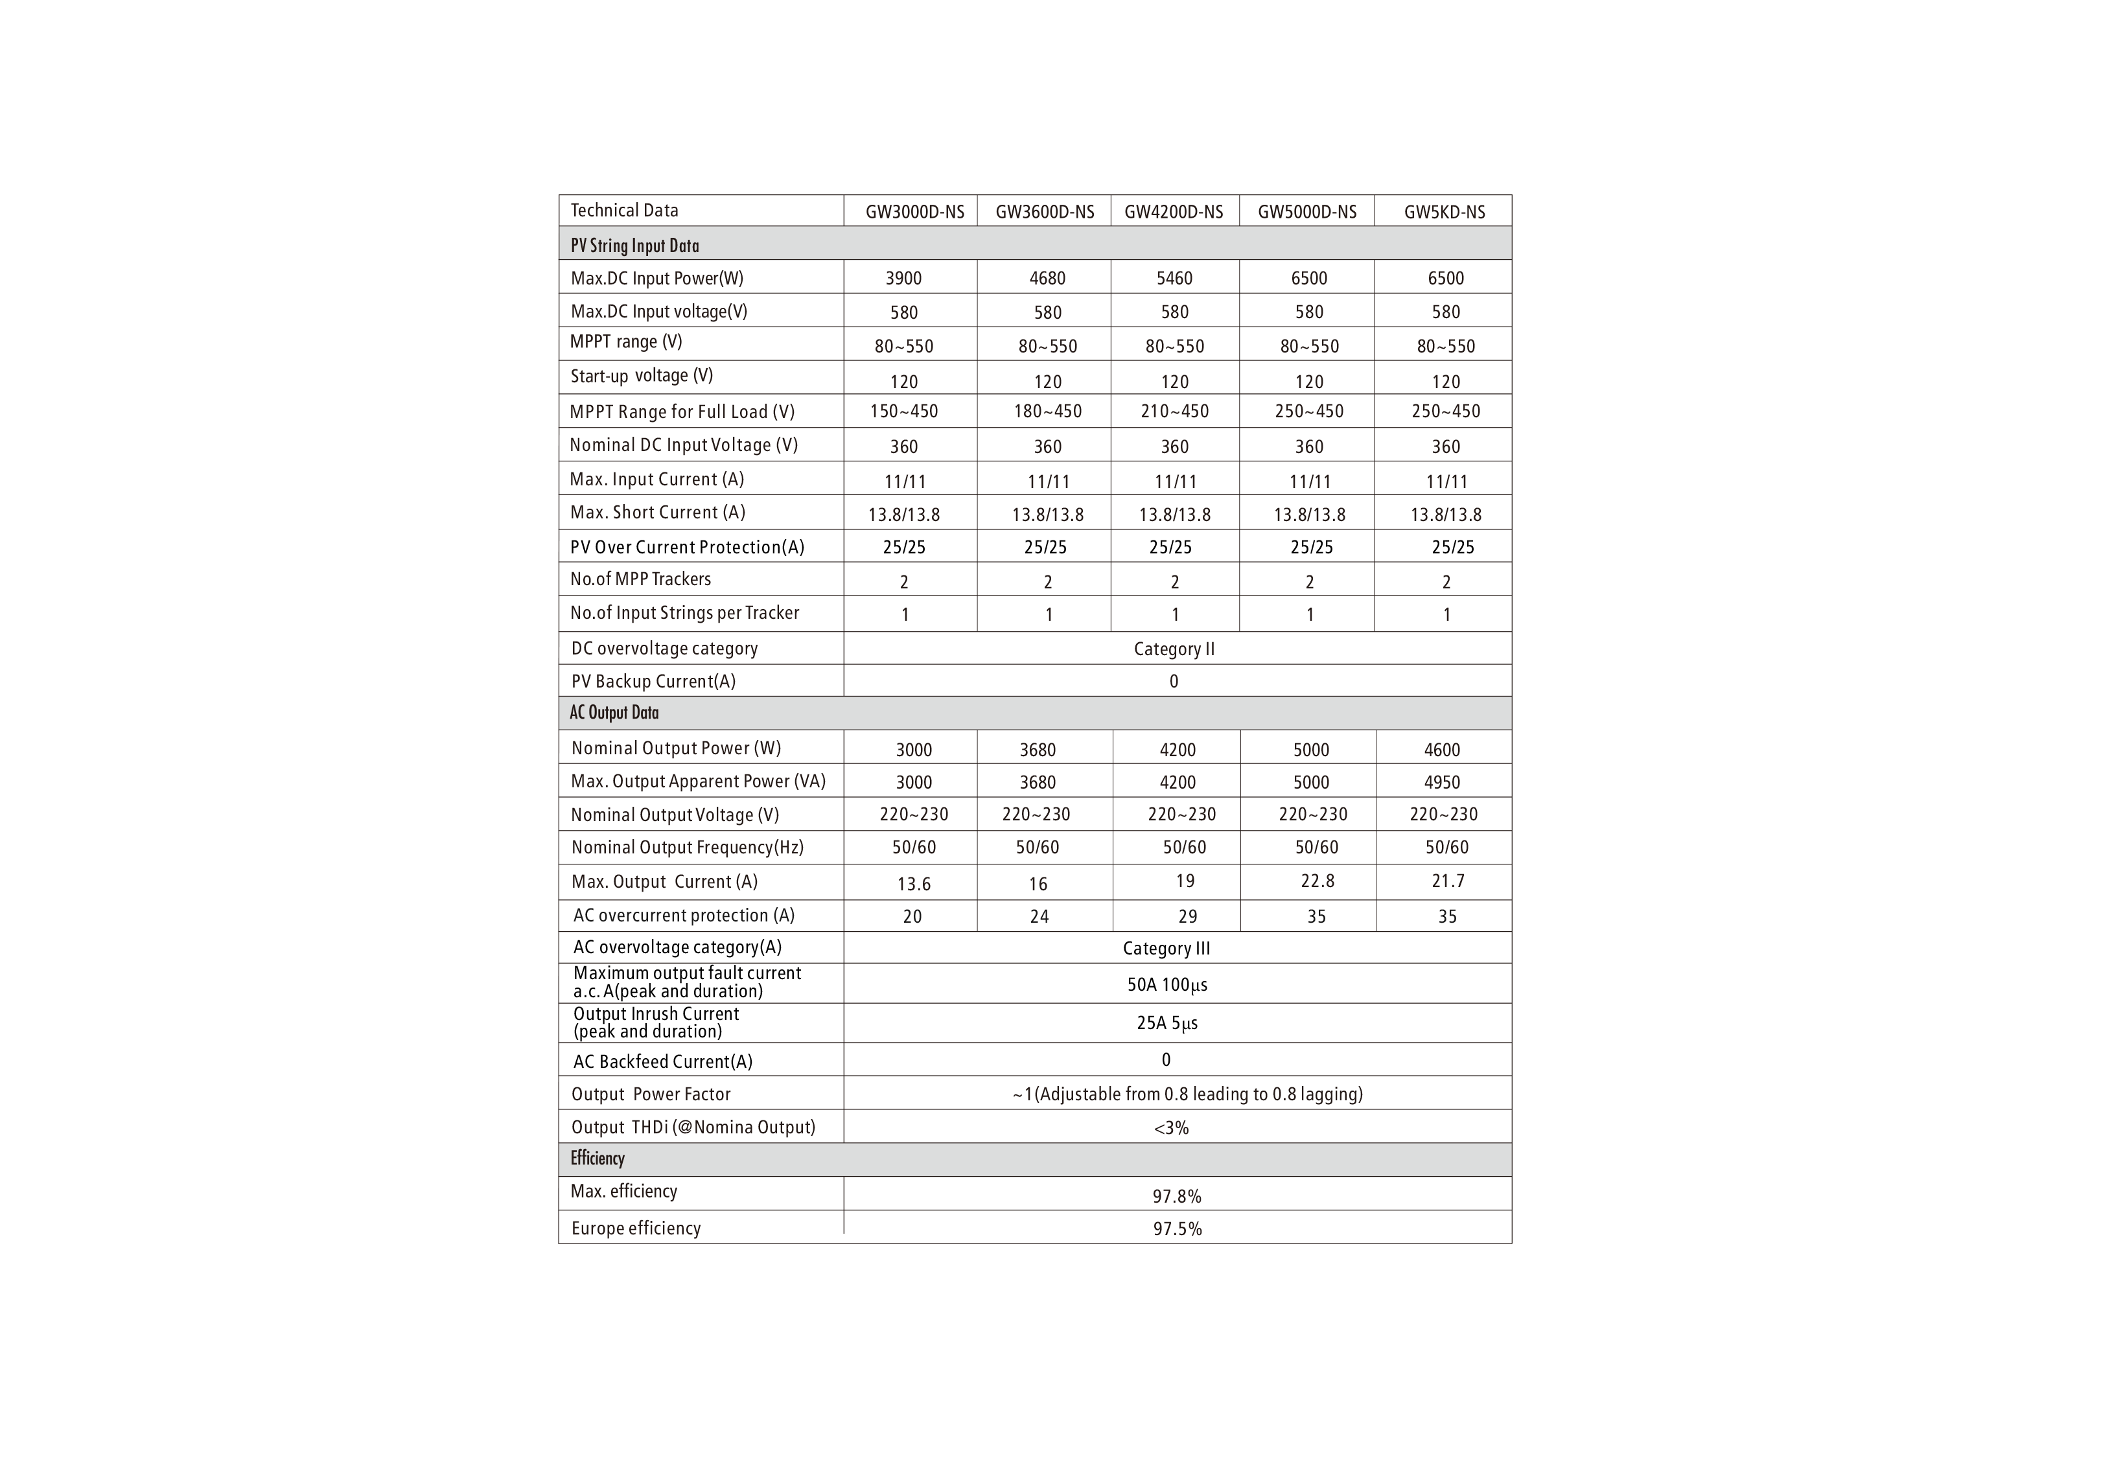Screen dimensions: 2101x1458
Task: Click the Output Power Factor row label
Action: (651, 1094)
